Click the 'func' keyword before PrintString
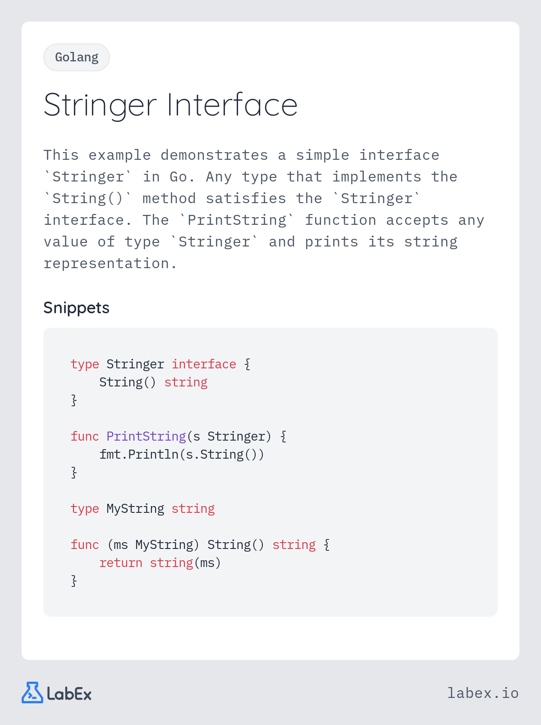Screen dimensions: 541x725 (85, 437)
